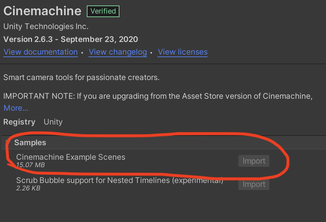The image size is (326, 222).
Task: Import the Scrub Bubble support sample
Action: [254, 184]
